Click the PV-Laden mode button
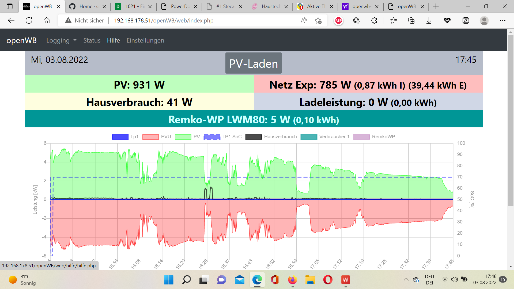 coord(253,63)
